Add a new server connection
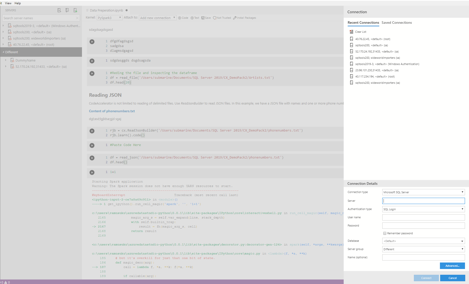 tap(59, 10)
